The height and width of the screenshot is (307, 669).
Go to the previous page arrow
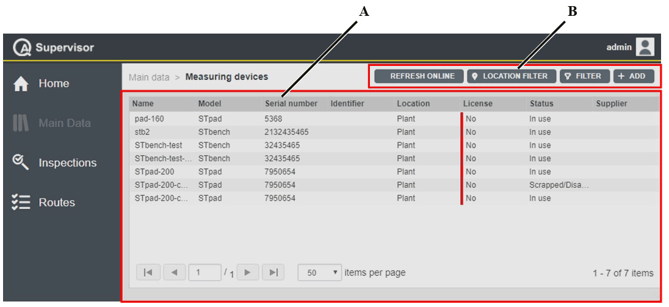173,273
